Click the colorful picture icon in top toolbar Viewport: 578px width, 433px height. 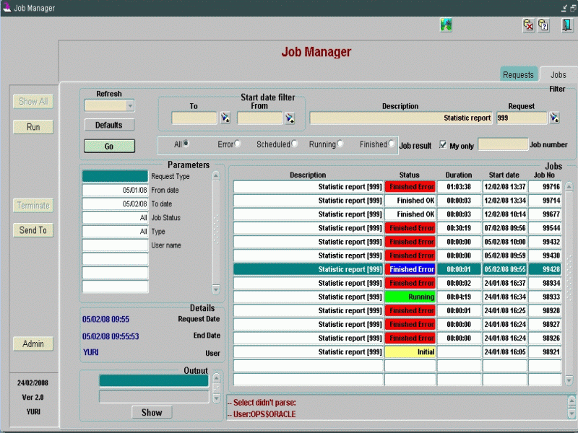[x=447, y=25]
